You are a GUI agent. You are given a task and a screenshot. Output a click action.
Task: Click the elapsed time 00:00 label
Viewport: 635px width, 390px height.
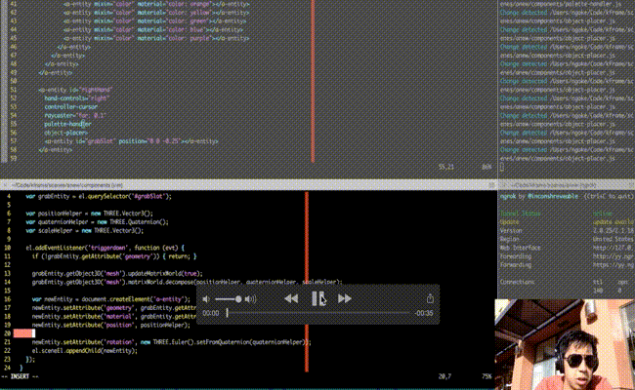(x=211, y=313)
